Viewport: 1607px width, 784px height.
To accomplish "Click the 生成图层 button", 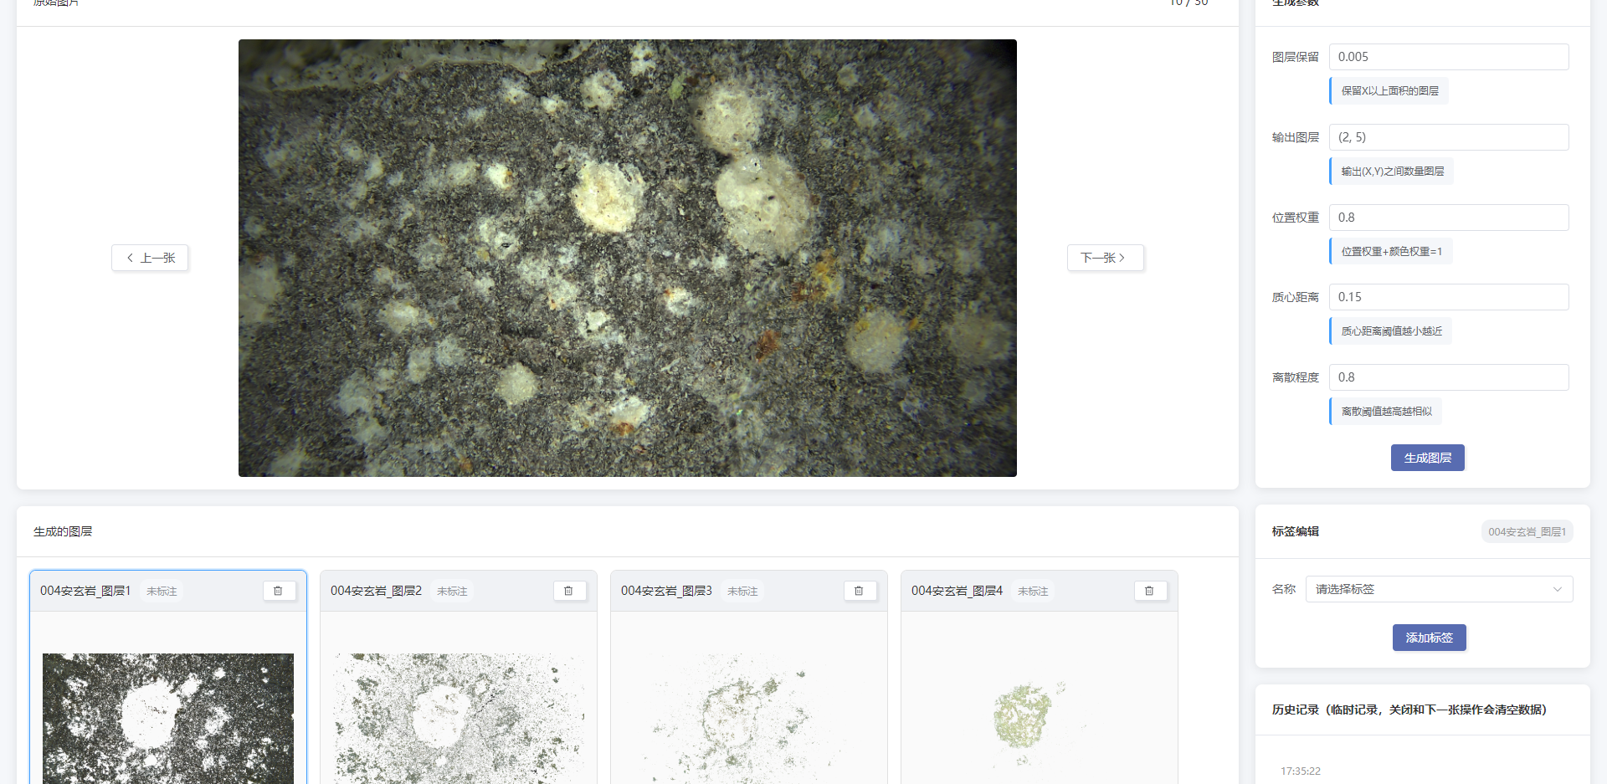I will (1427, 458).
